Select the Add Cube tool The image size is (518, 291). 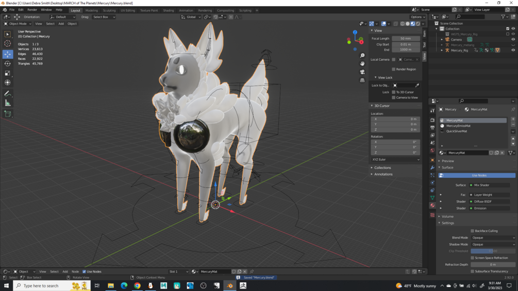pyautogui.click(x=8, y=114)
